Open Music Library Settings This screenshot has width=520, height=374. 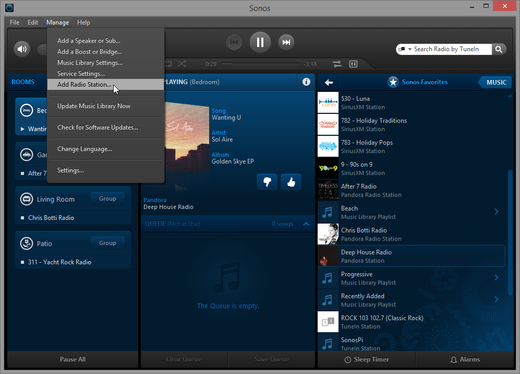tap(105, 63)
